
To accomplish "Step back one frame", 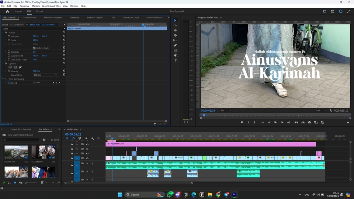I will (269, 122).
